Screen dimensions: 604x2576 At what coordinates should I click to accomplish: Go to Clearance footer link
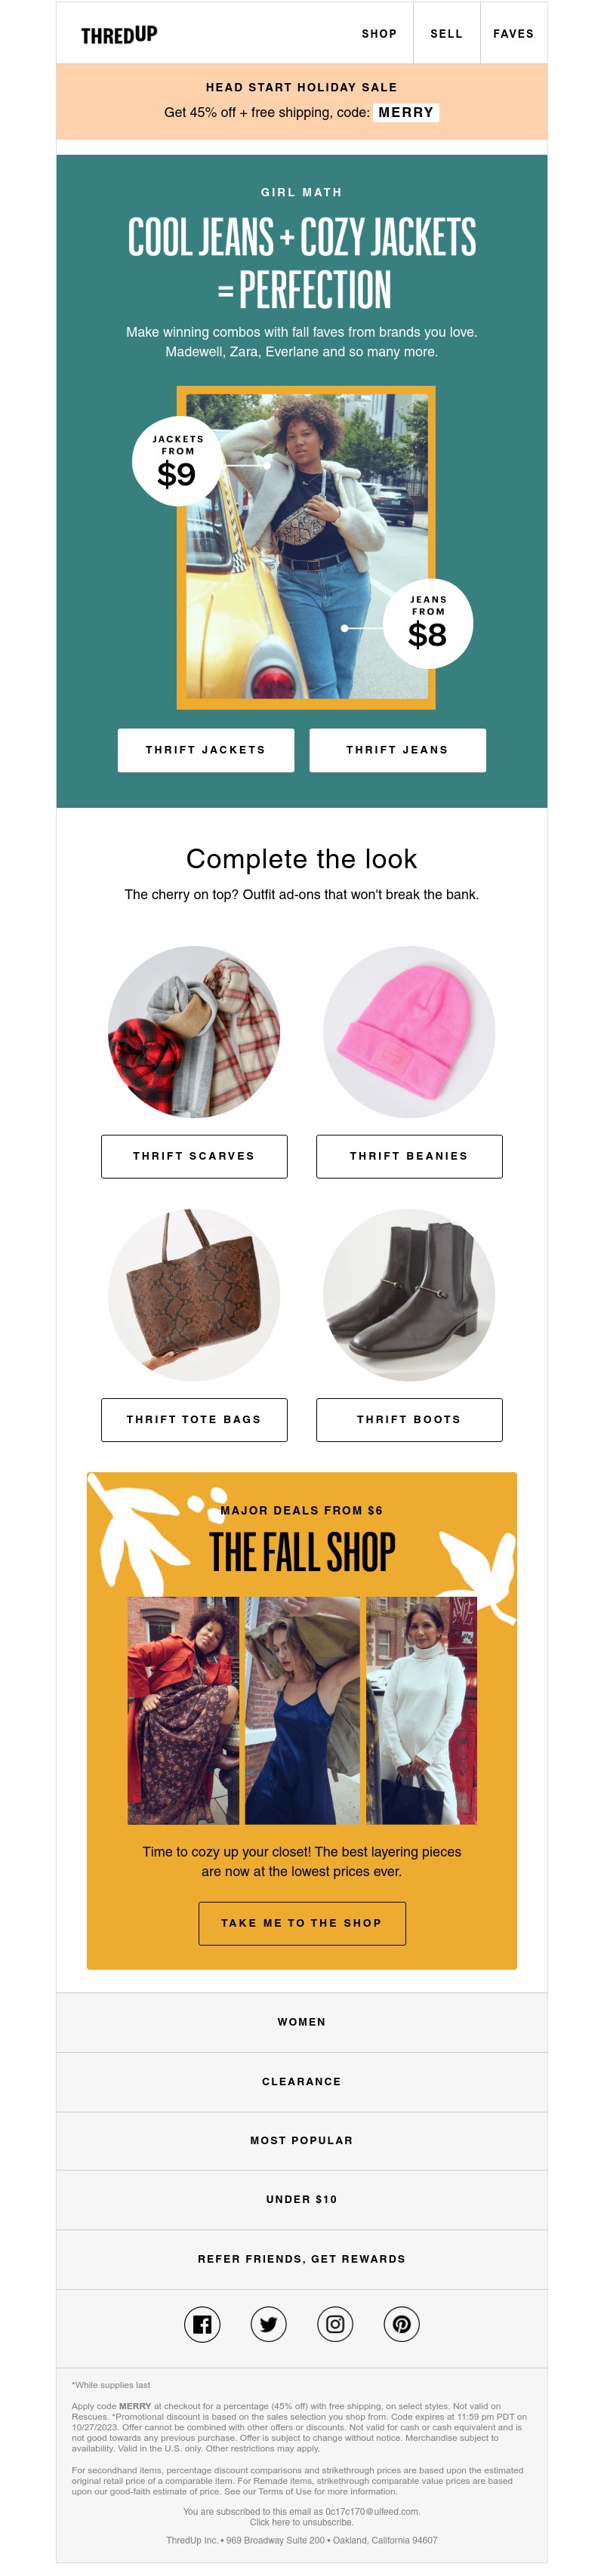[x=302, y=2081]
